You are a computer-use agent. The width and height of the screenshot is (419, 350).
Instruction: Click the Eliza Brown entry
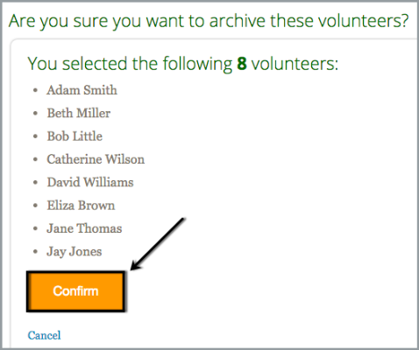click(x=81, y=206)
